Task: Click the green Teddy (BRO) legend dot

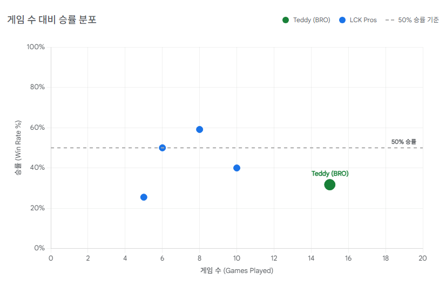Action: tap(286, 20)
